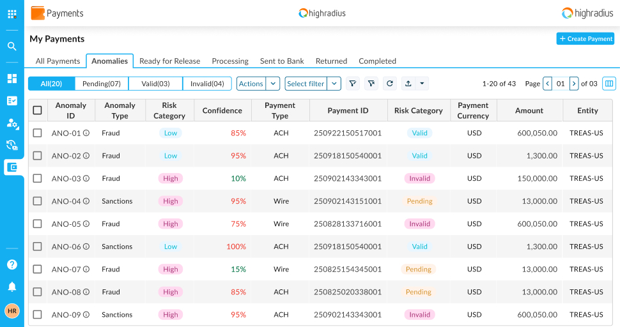
Task: Open the app launcher grid icon
Action: tap(12, 13)
